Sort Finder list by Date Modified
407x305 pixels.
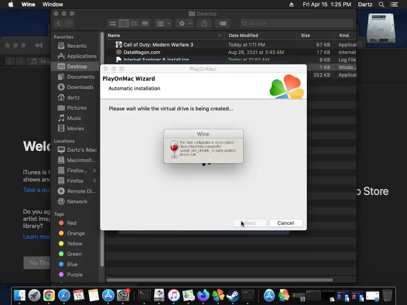tap(260, 35)
